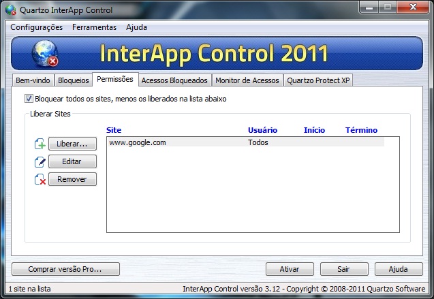Image resolution: width=434 pixels, height=299 pixels.
Task: Close the Quartzo InterApp Control window
Action: click(x=413, y=7)
